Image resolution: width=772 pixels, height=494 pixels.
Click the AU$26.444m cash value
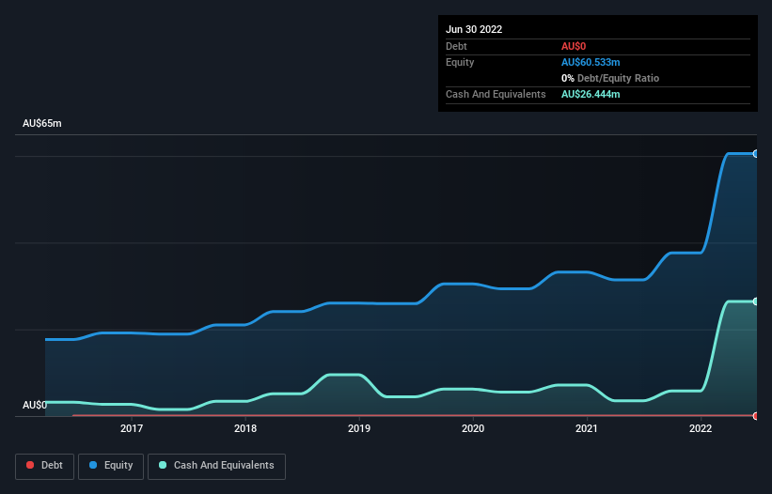(x=591, y=94)
